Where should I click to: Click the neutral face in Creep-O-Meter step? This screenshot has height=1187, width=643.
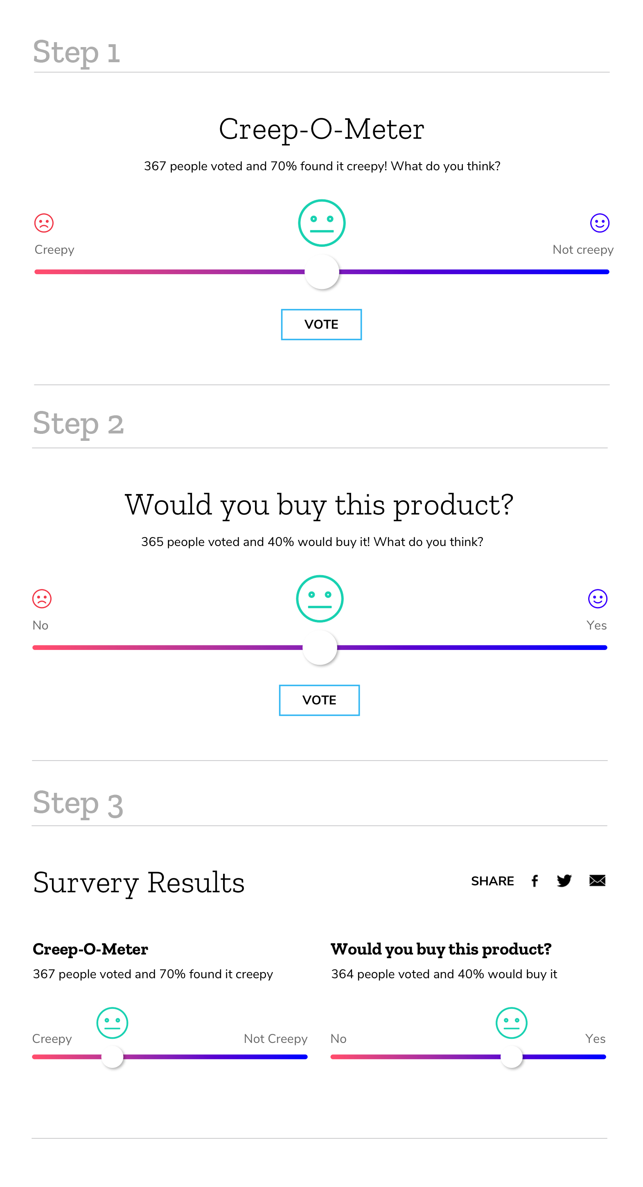pyautogui.click(x=322, y=223)
